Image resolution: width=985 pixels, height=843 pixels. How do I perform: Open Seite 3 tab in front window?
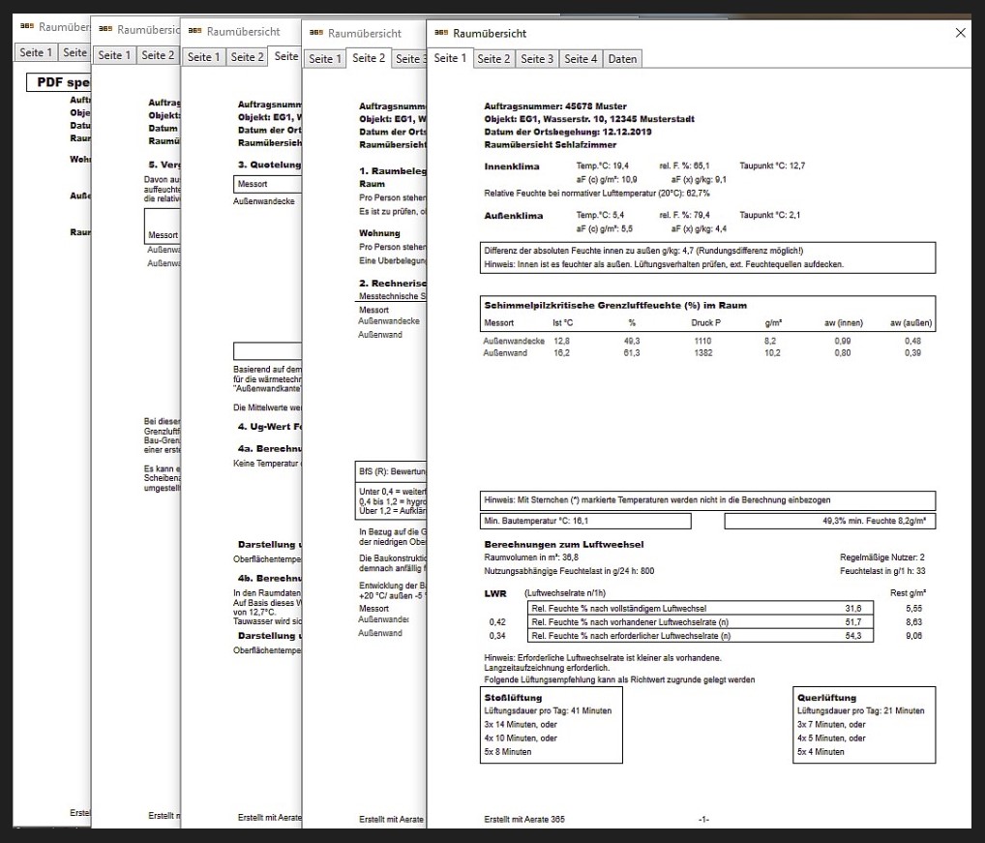[x=537, y=58]
